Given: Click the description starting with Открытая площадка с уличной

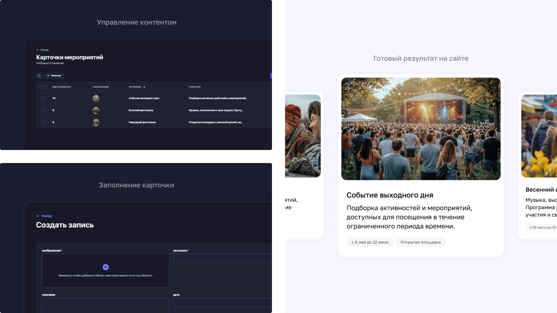Looking at the screenshot, I should pyautogui.click(x=216, y=123).
